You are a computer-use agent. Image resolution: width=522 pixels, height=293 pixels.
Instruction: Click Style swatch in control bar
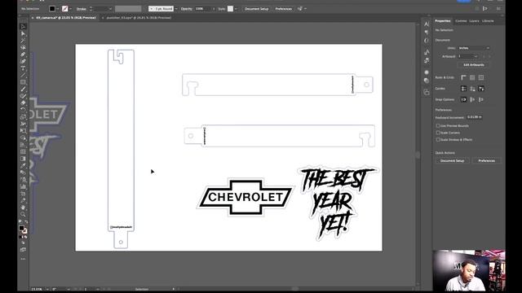coord(230,9)
